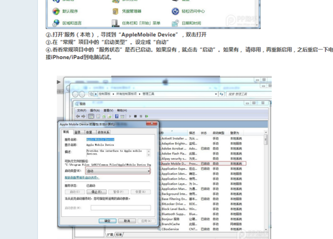Click the 启动参数 input field
Screen dimensions: 333x239
(120, 208)
